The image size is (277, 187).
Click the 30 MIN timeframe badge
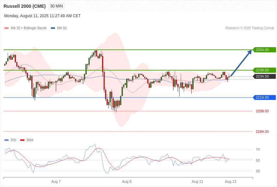click(56, 6)
